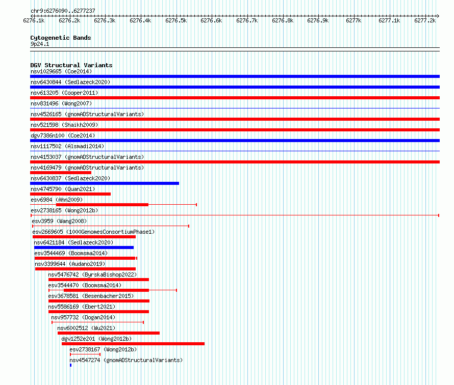Click the short red interval of esv2738167

click(85, 354)
